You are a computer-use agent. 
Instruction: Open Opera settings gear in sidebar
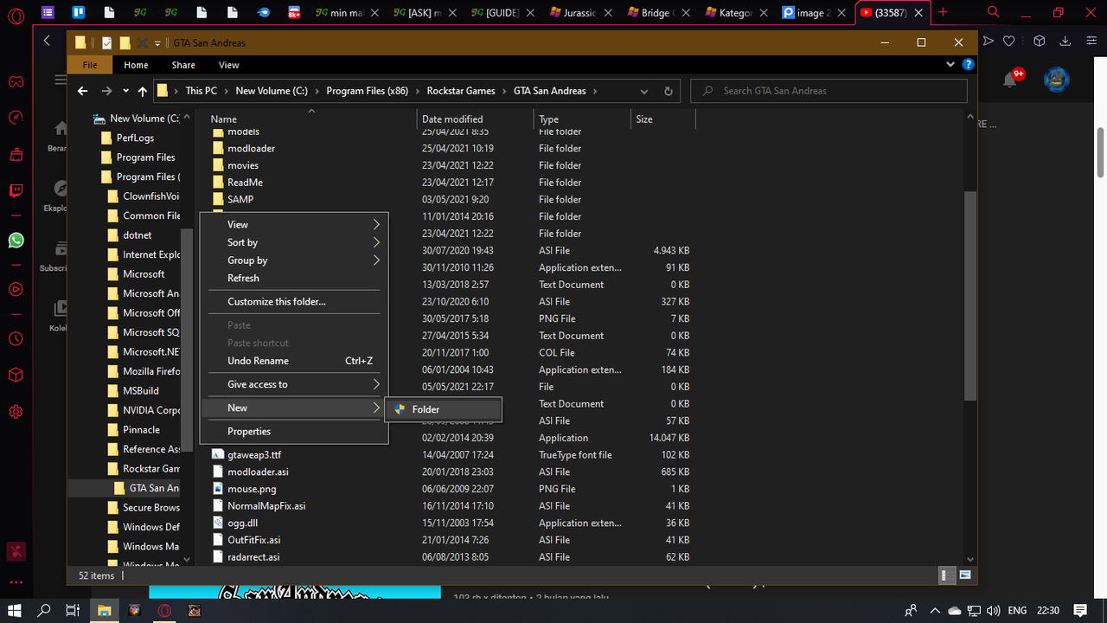click(x=16, y=412)
